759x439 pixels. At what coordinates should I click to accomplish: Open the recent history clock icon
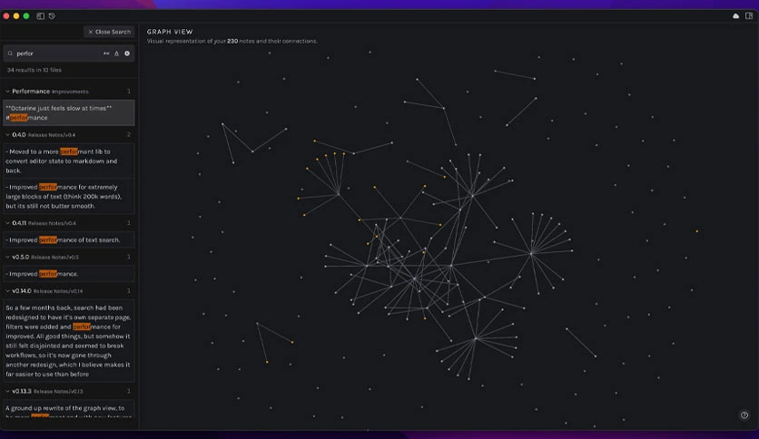[x=52, y=16]
